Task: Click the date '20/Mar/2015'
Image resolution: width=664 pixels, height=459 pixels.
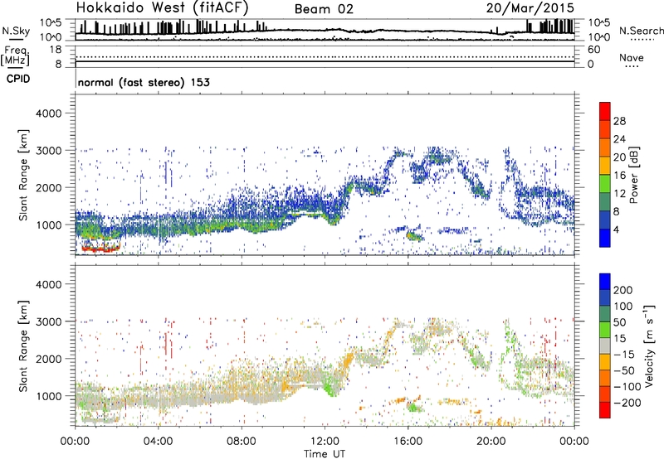Action: (530, 7)
